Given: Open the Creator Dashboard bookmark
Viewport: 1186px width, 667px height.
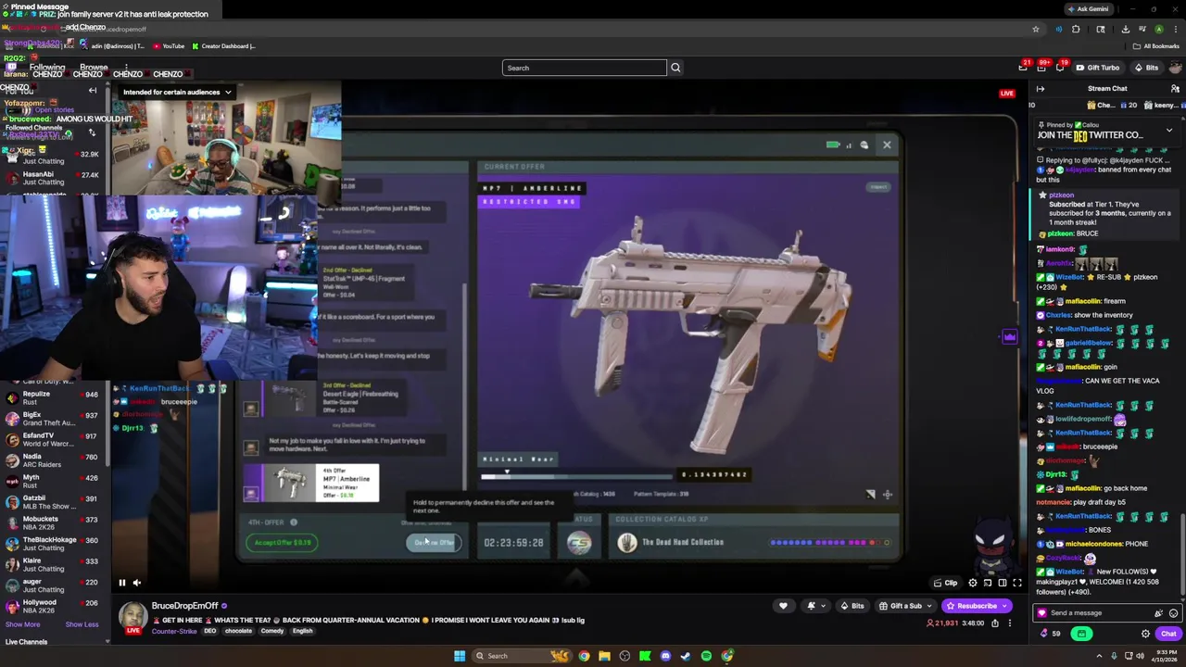Looking at the screenshot, I should pyautogui.click(x=223, y=45).
